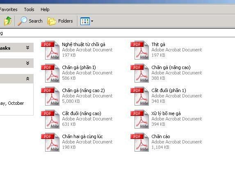Open the Tools menu
This screenshot has height=194, width=235.
tap(29, 9)
